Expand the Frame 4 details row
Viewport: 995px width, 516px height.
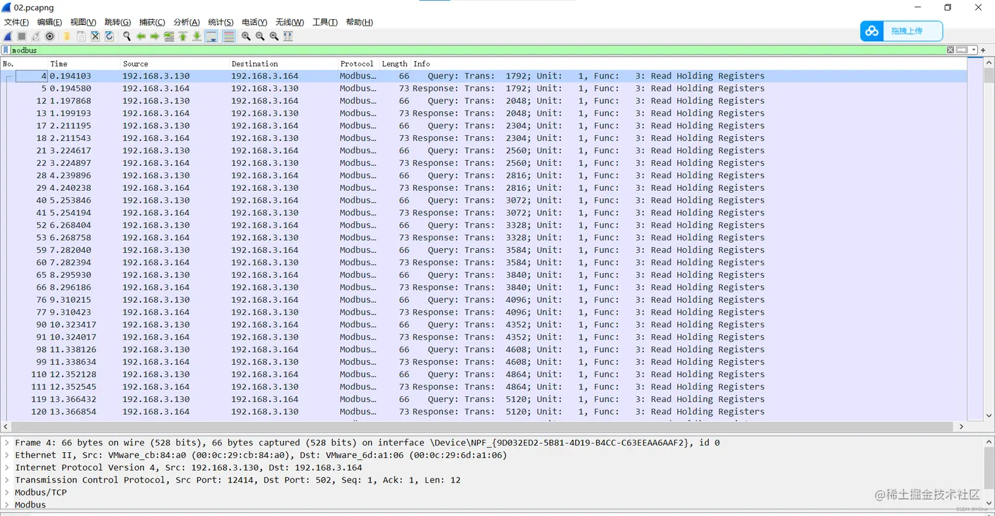7,443
